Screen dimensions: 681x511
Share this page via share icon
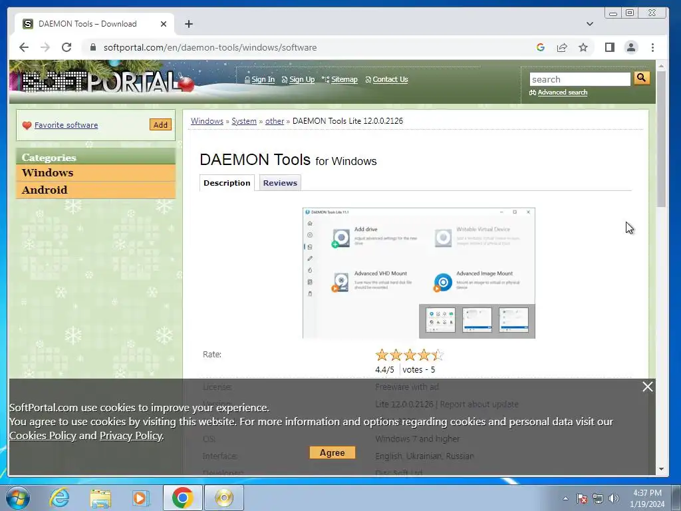(562, 47)
